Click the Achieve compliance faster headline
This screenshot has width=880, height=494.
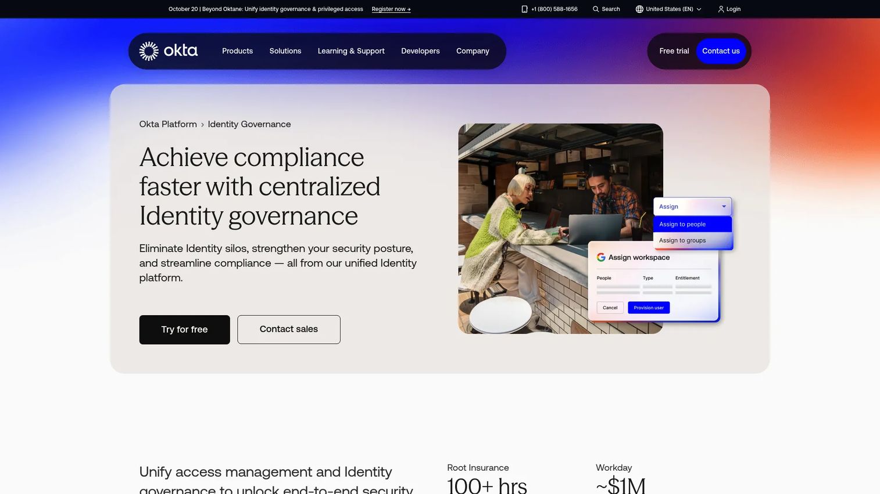pyautogui.click(x=260, y=186)
